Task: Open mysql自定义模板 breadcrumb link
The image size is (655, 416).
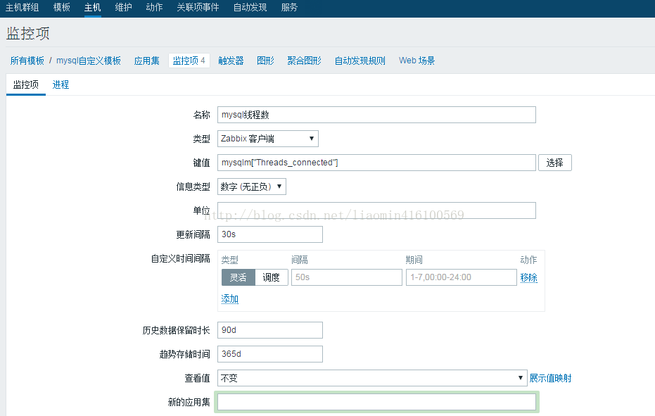Action: [89, 61]
